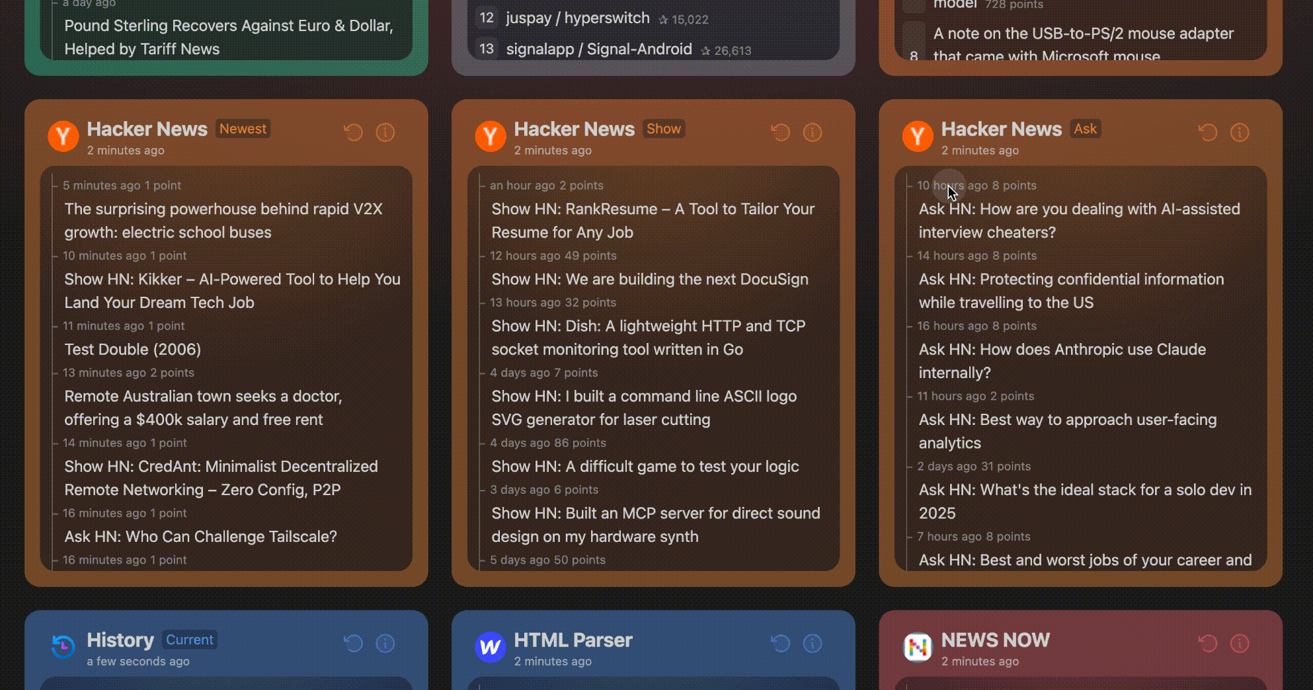Viewport: 1313px width, 690px height.
Task: Click the Hacker News Y logo on Ask card
Action: (918, 137)
